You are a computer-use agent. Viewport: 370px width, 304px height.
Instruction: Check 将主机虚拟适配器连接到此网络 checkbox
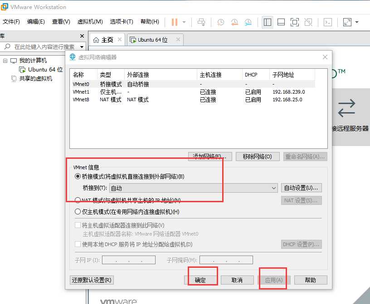[78, 225]
